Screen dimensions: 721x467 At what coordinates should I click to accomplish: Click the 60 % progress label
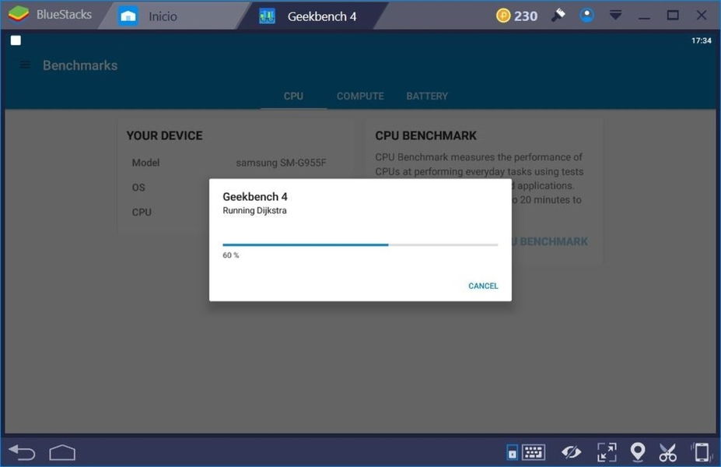[230, 255]
